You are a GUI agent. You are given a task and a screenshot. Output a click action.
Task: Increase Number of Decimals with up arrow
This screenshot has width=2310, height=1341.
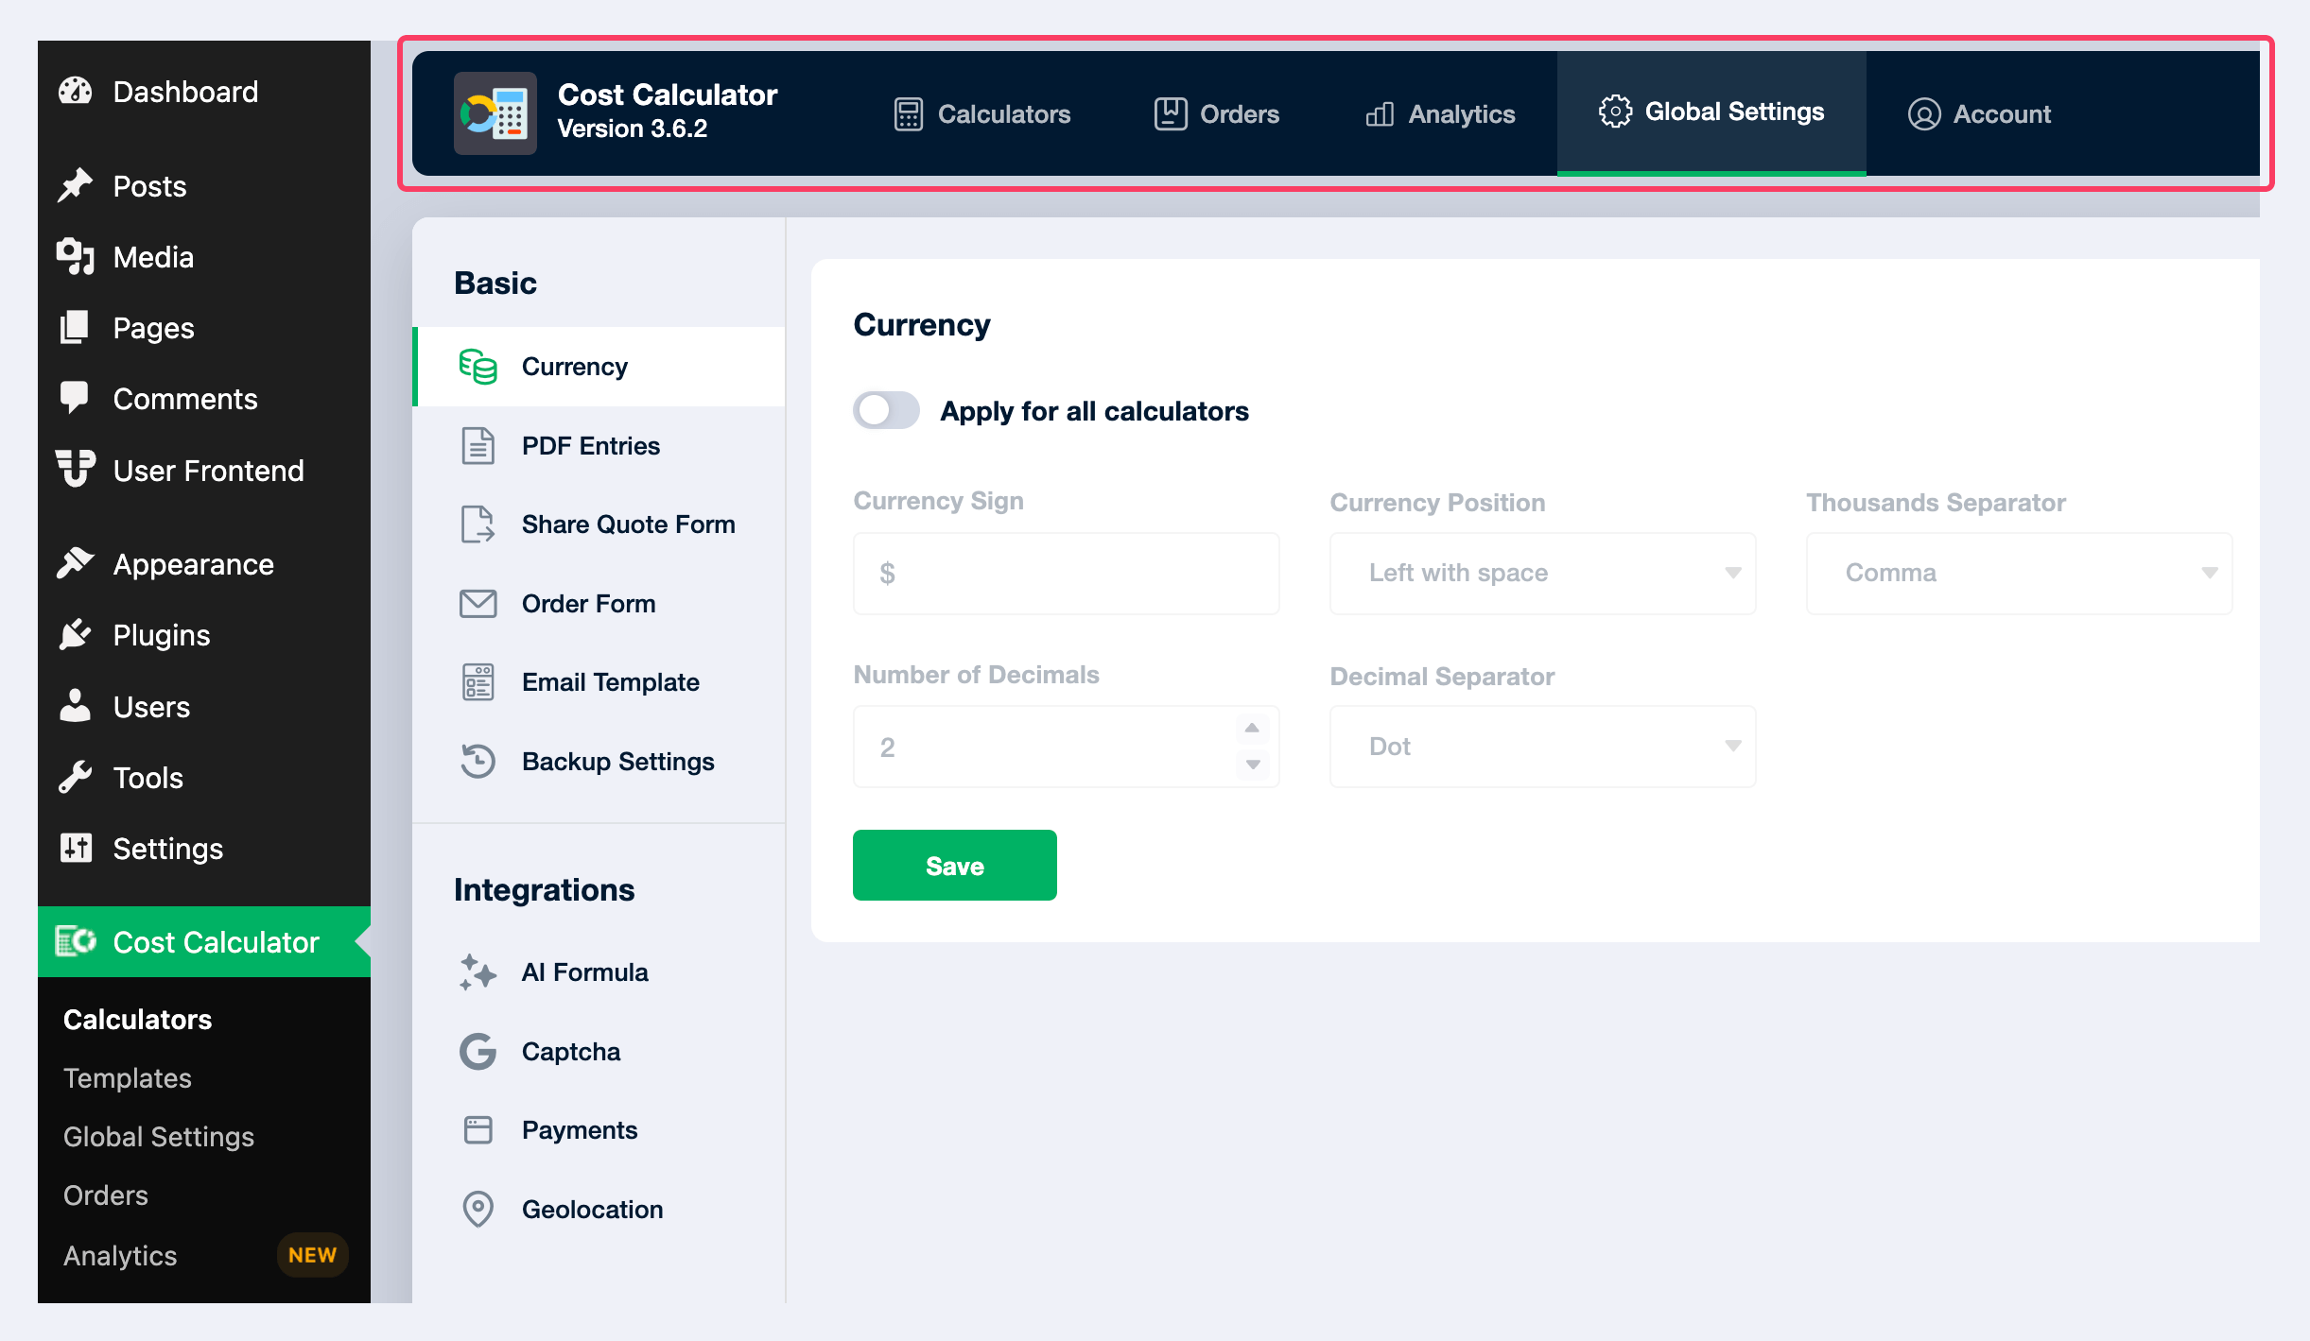point(1252,728)
